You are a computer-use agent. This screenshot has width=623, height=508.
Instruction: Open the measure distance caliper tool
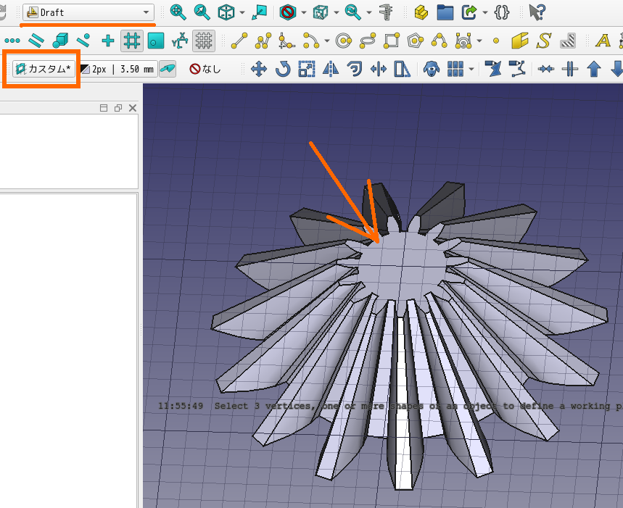387,12
